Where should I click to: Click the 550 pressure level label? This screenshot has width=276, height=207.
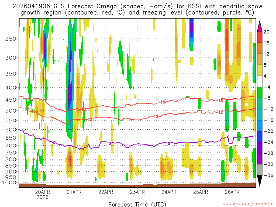point(11,120)
